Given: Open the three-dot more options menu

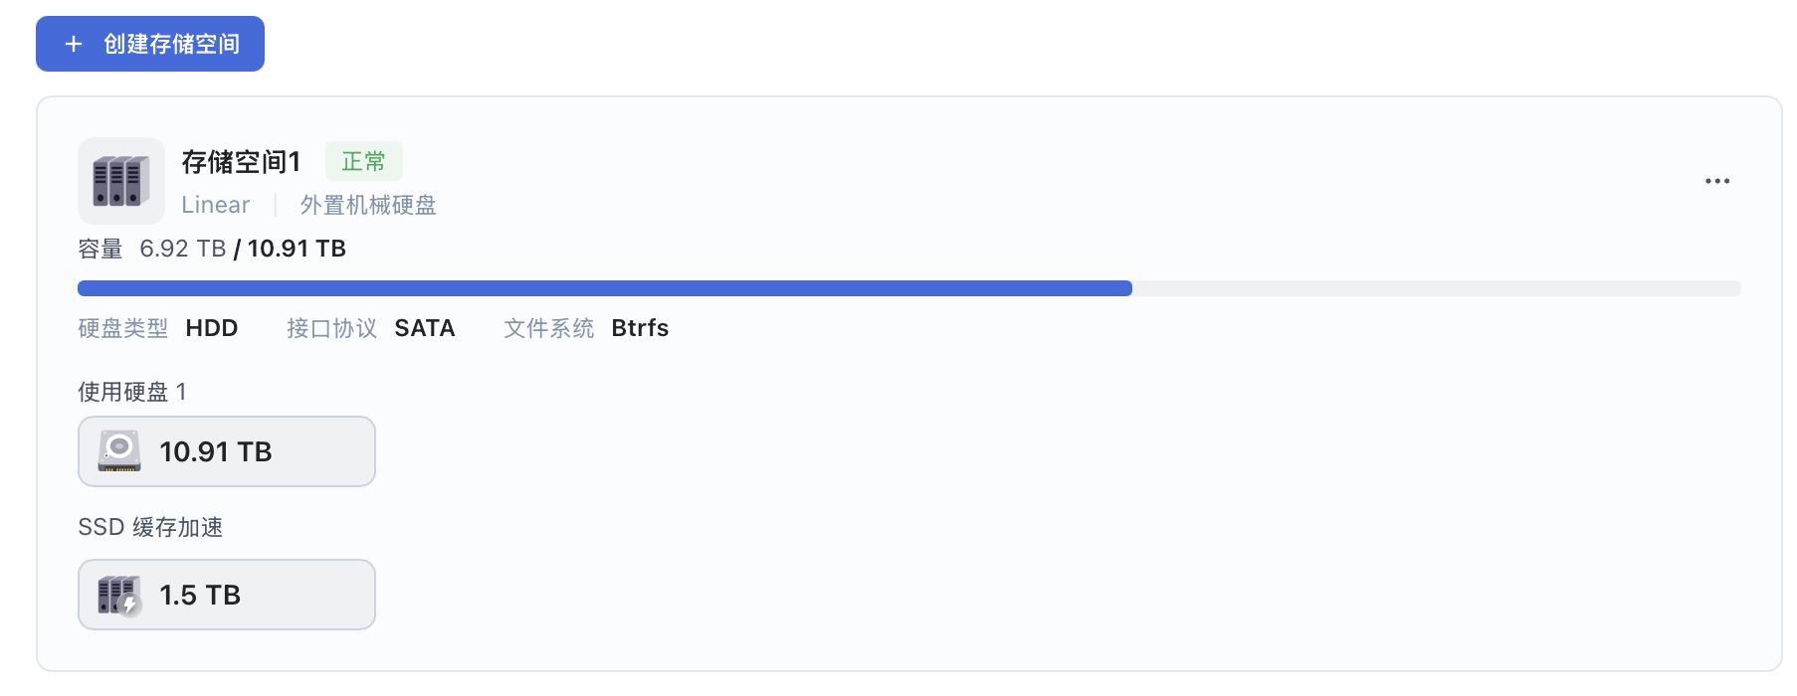Looking at the screenshot, I should [x=1717, y=181].
